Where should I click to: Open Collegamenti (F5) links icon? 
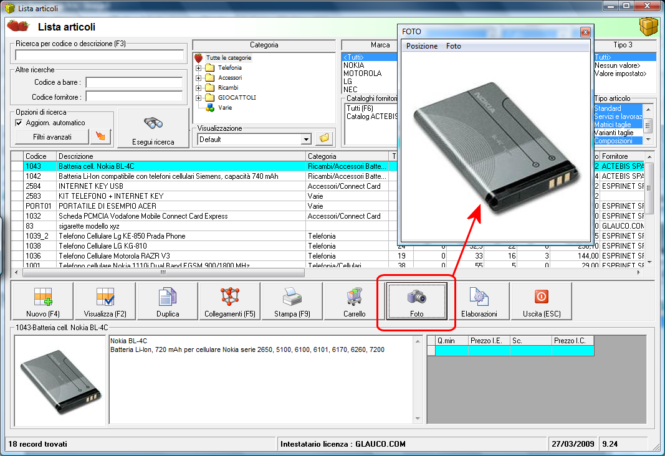click(230, 297)
